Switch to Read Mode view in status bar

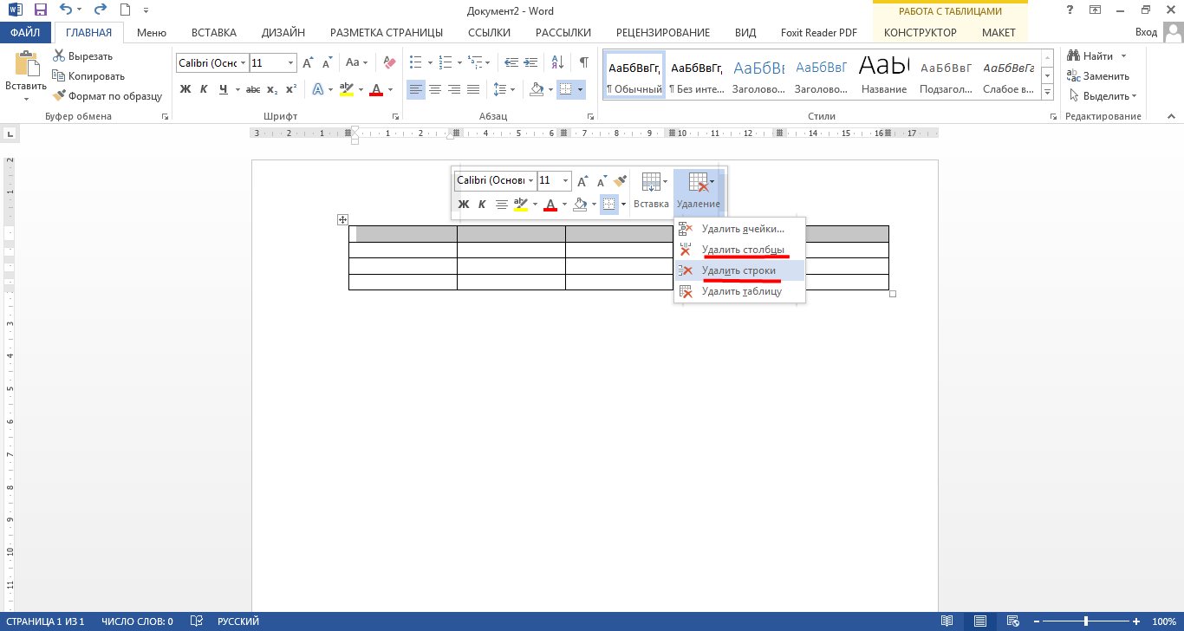pos(947,621)
